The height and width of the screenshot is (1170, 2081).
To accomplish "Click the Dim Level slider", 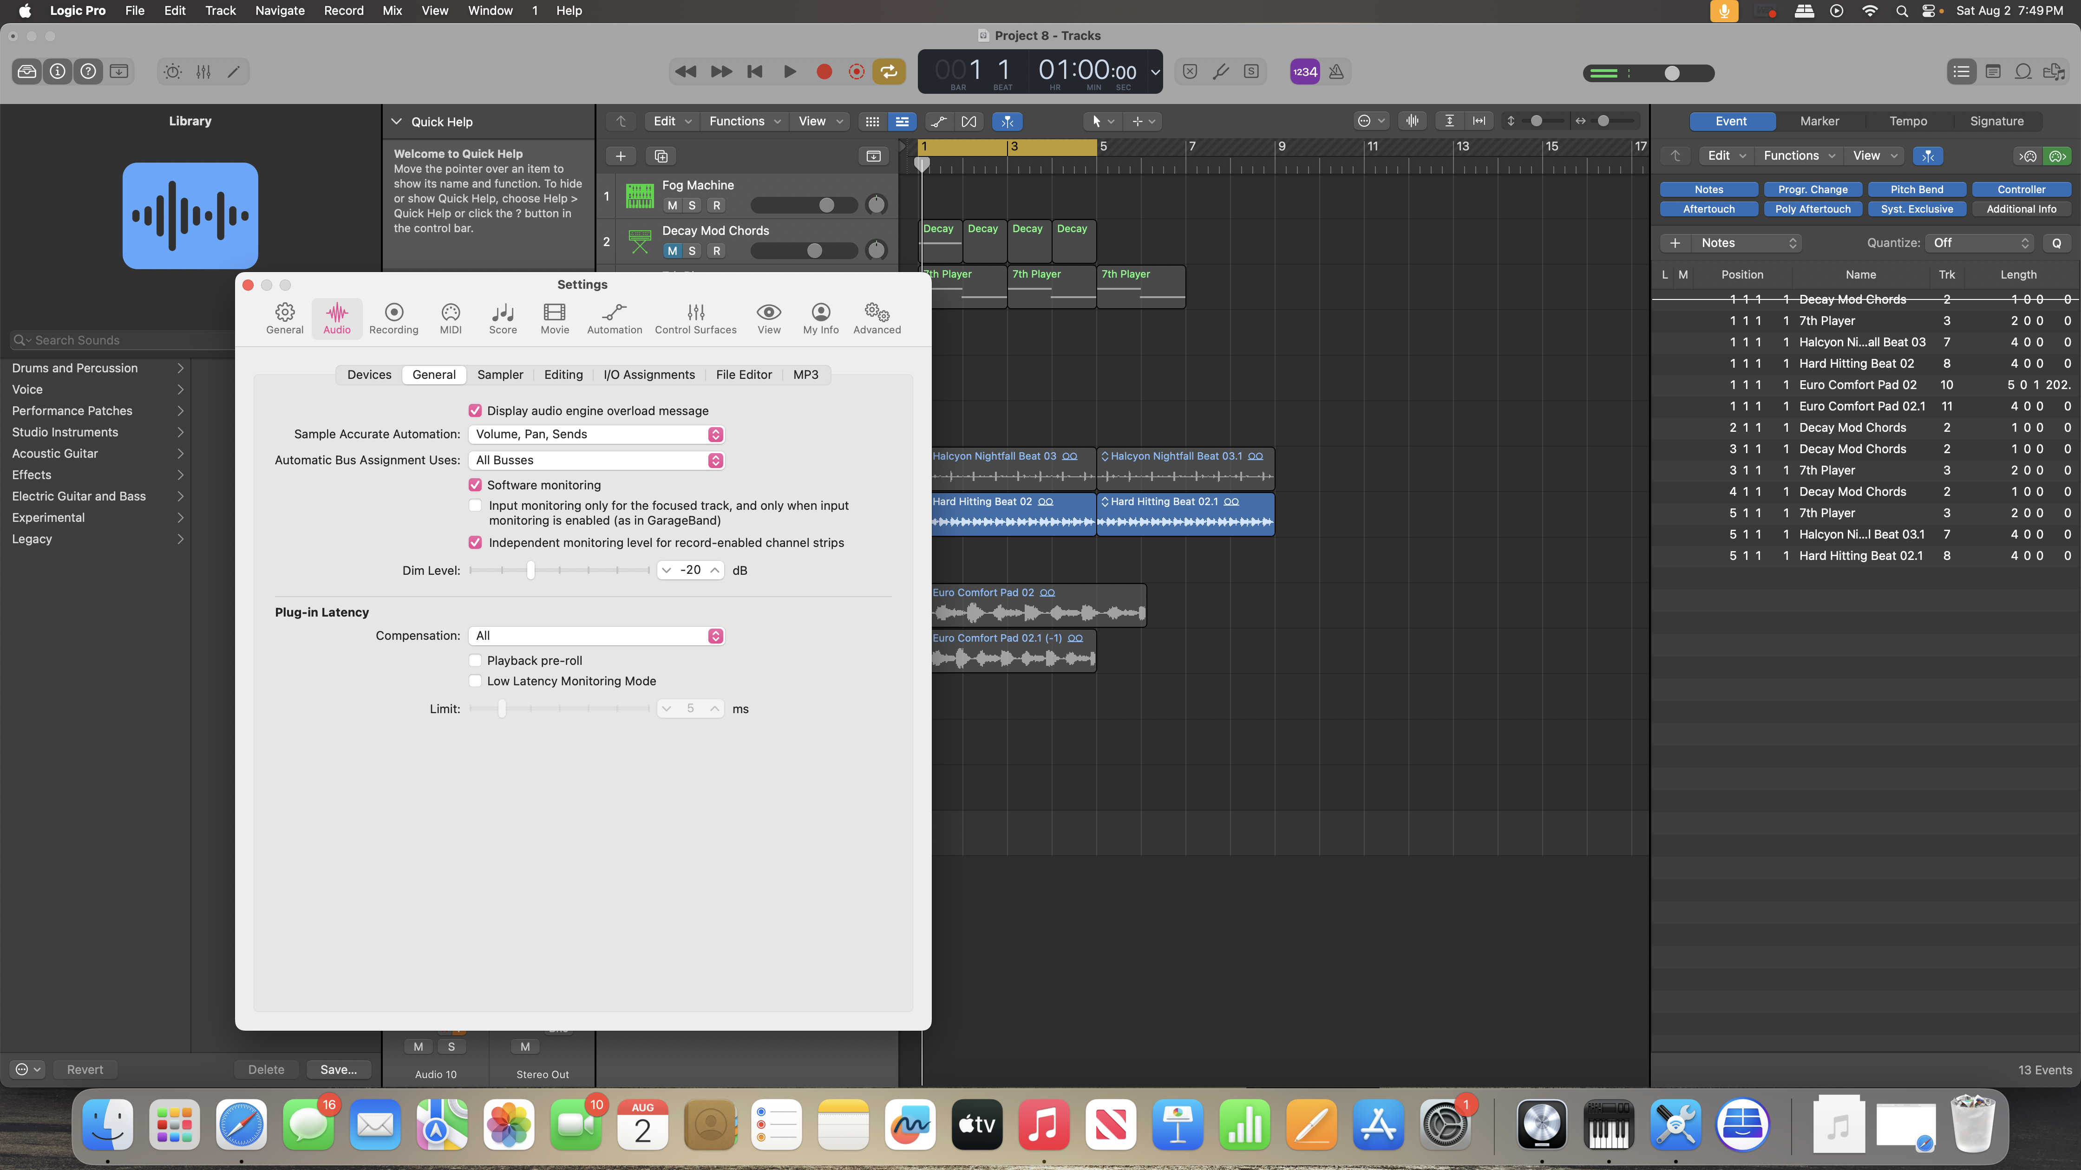I will pyautogui.click(x=531, y=571).
